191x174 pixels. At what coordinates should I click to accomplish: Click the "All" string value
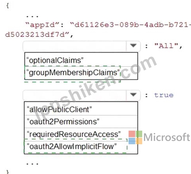(166, 46)
